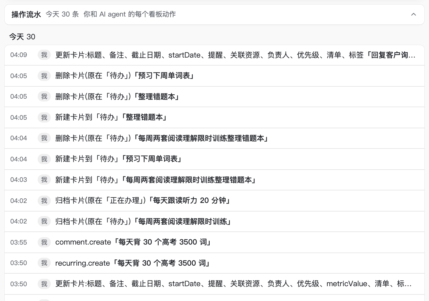
Task: Click 我 badge beside 删除卡片「每周两套阅读理解限时训练整理错题本」
Action: click(x=44, y=138)
